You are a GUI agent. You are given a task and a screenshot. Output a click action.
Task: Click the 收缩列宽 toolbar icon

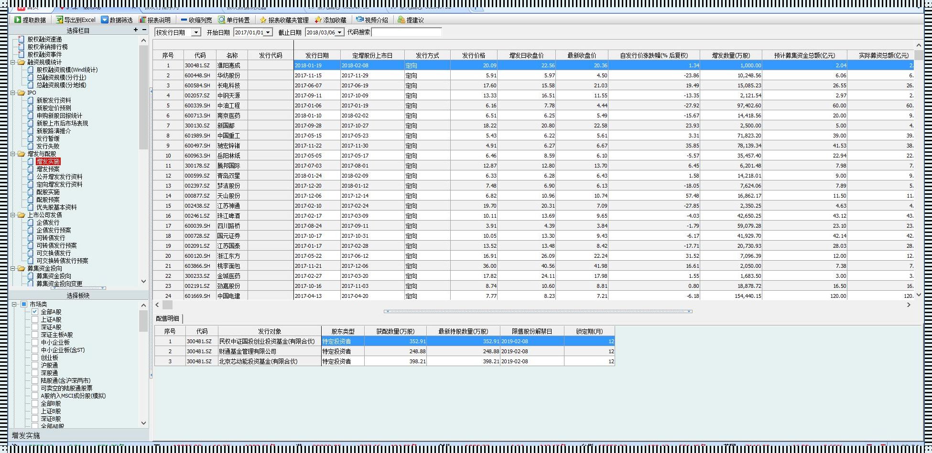tap(184, 20)
